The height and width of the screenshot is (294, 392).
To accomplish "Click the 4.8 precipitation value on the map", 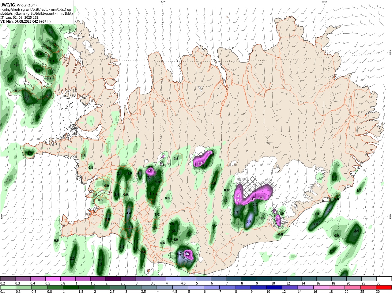I will tap(140, 173).
